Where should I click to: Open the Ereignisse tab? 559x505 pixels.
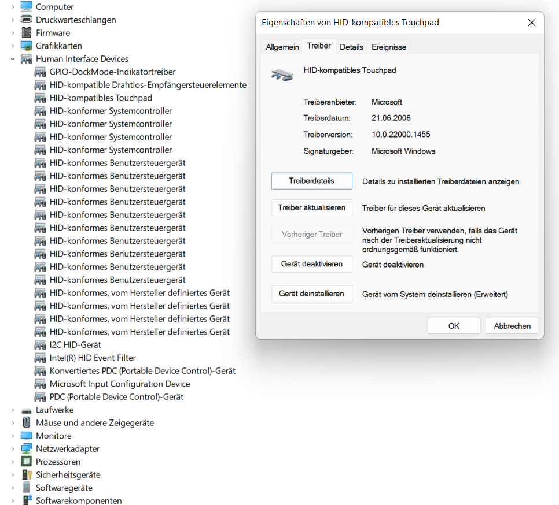[x=389, y=47]
